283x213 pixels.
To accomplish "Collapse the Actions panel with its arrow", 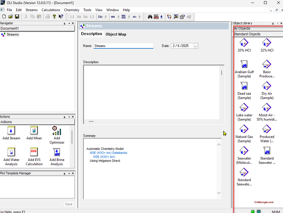I will click(x=69, y=117).
